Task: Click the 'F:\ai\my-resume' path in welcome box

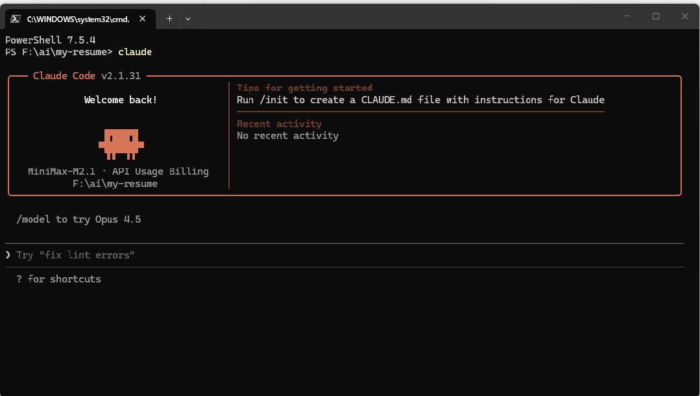Action: tap(115, 184)
